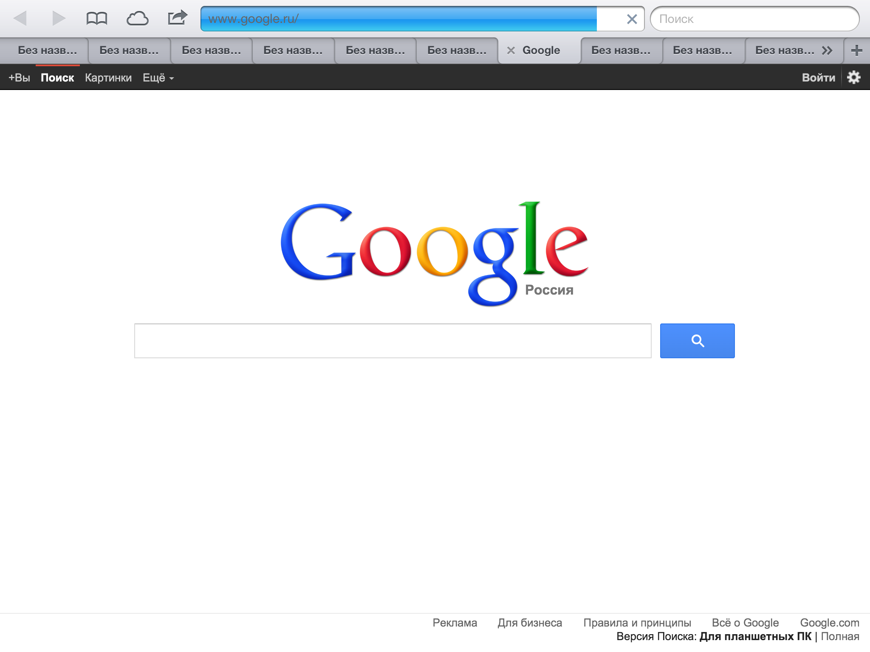Go back with the left arrow
870x652 pixels.
20,19
